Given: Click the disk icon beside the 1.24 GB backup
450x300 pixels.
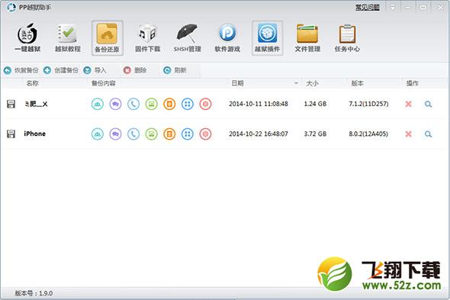Looking at the screenshot, I should 11,104.
